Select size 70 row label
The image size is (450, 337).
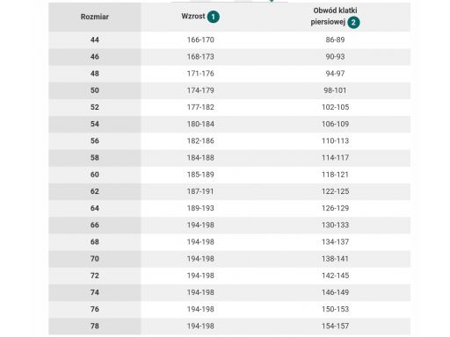95,259
